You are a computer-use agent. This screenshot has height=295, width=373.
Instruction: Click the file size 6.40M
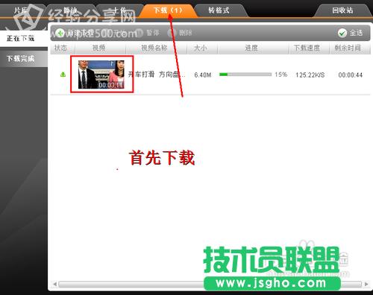203,74
